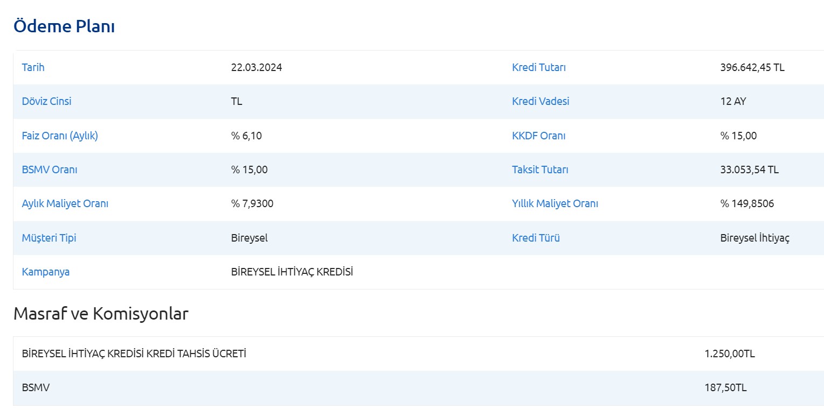The width and height of the screenshot is (824, 417).
Task: Select the 12 AY term value
Action: [733, 102]
